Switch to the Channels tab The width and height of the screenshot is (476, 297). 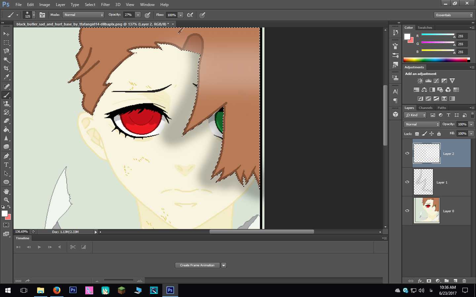coord(425,108)
